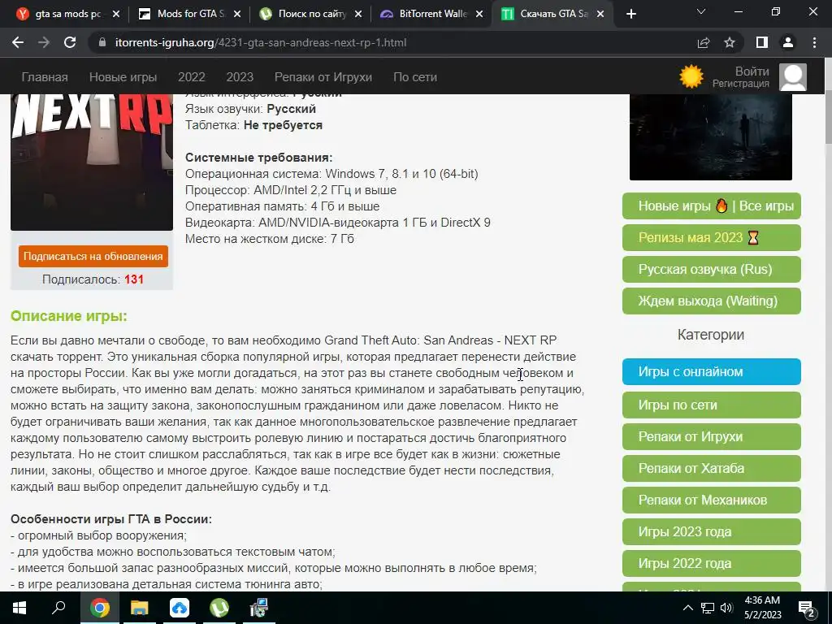Select 'Игры 2022 года' category
Screen dimensions: 832x624
[712, 564]
